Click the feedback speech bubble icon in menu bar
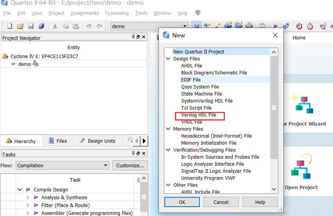 pos(198,12)
